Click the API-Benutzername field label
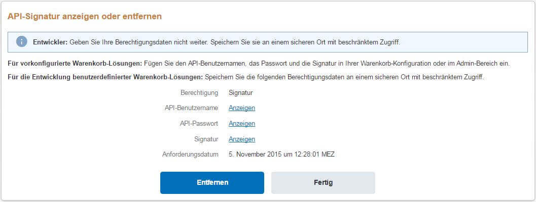Screen dimensions: 536x202 click(x=192, y=108)
